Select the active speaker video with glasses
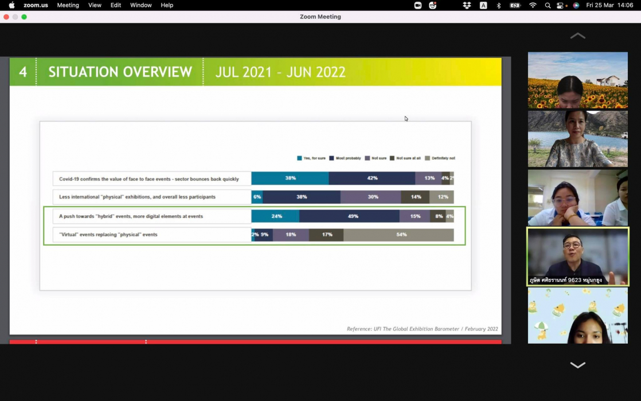 pyautogui.click(x=577, y=256)
